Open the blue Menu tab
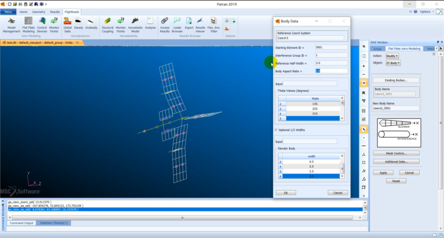The image size is (444, 238). click(8, 12)
